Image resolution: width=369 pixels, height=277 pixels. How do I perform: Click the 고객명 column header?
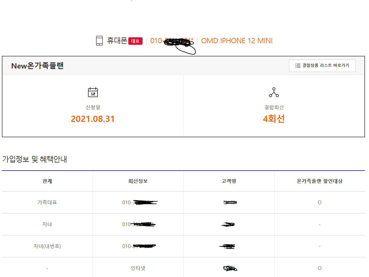click(x=229, y=181)
